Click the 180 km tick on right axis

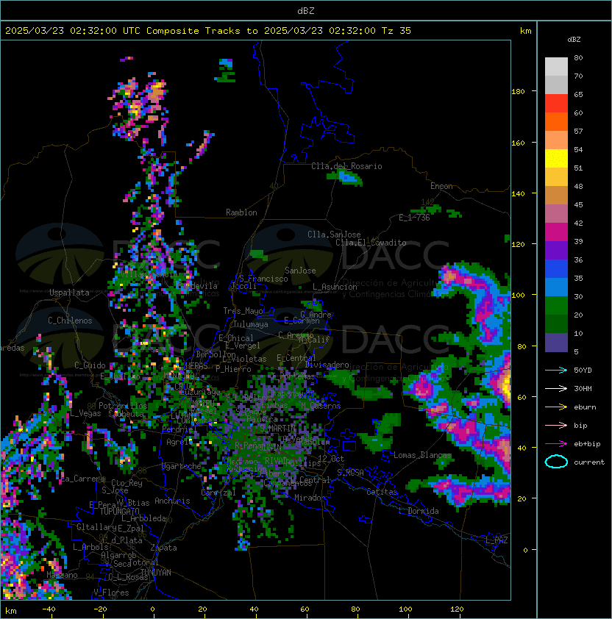(518, 92)
